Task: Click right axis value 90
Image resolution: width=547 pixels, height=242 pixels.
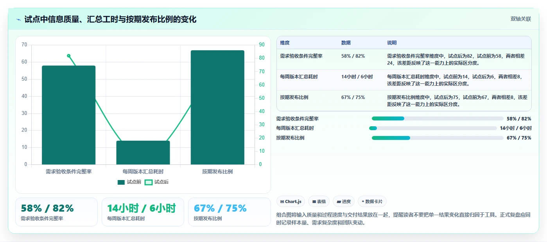Action: pos(262,45)
